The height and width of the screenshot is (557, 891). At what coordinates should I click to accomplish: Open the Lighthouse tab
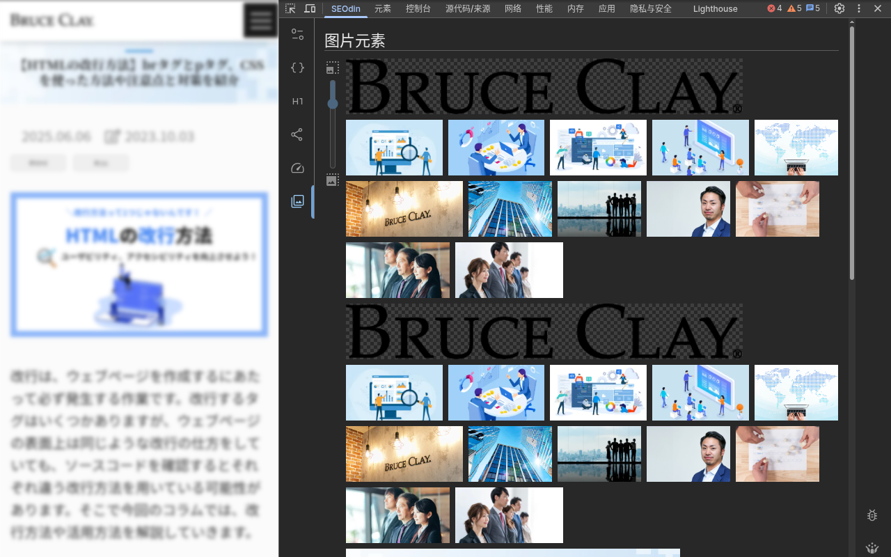tap(716, 8)
